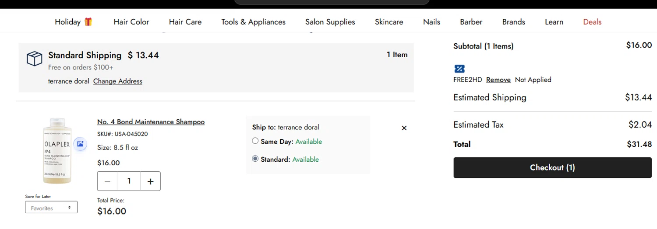Remove the FREE2HD promo code

[498, 80]
